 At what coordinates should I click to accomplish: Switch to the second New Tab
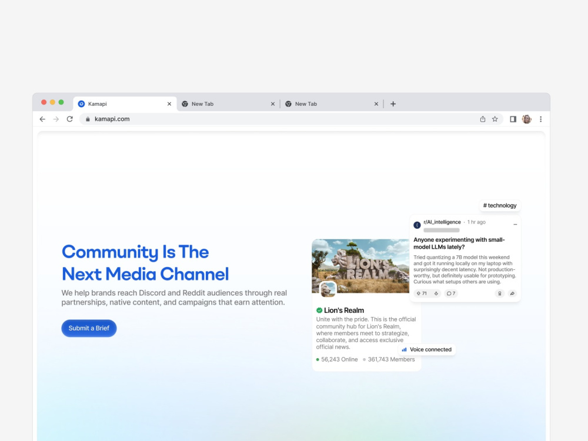pos(332,104)
